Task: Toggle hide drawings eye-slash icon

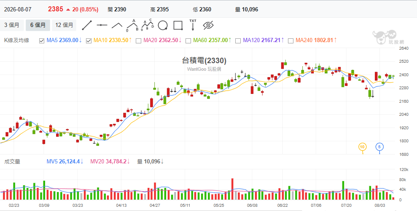Action: 208,25
